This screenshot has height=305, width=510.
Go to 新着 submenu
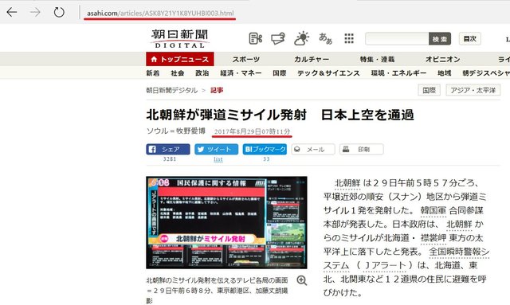pyautogui.click(x=153, y=73)
